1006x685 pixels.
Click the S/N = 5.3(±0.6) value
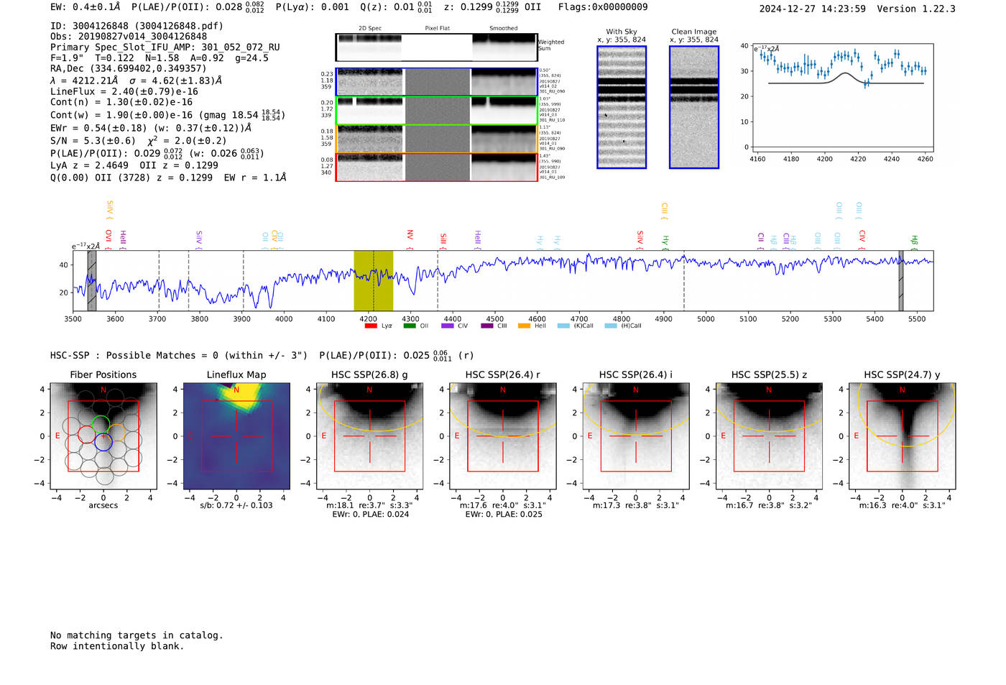tap(93, 140)
